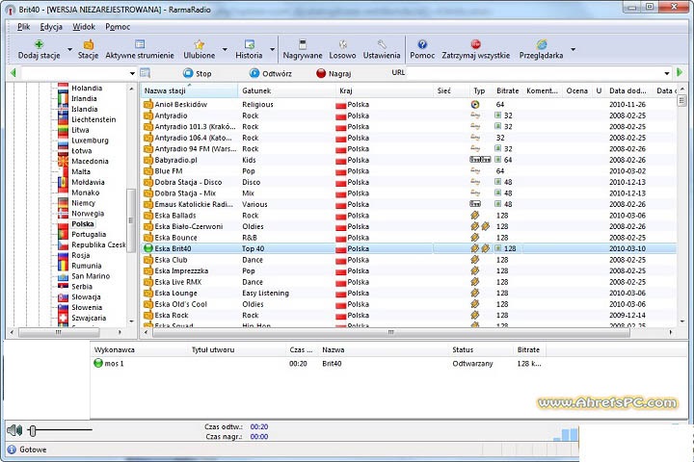Open the left search combo box dropdown
Viewport: 694px width, 462px height.
(132, 73)
